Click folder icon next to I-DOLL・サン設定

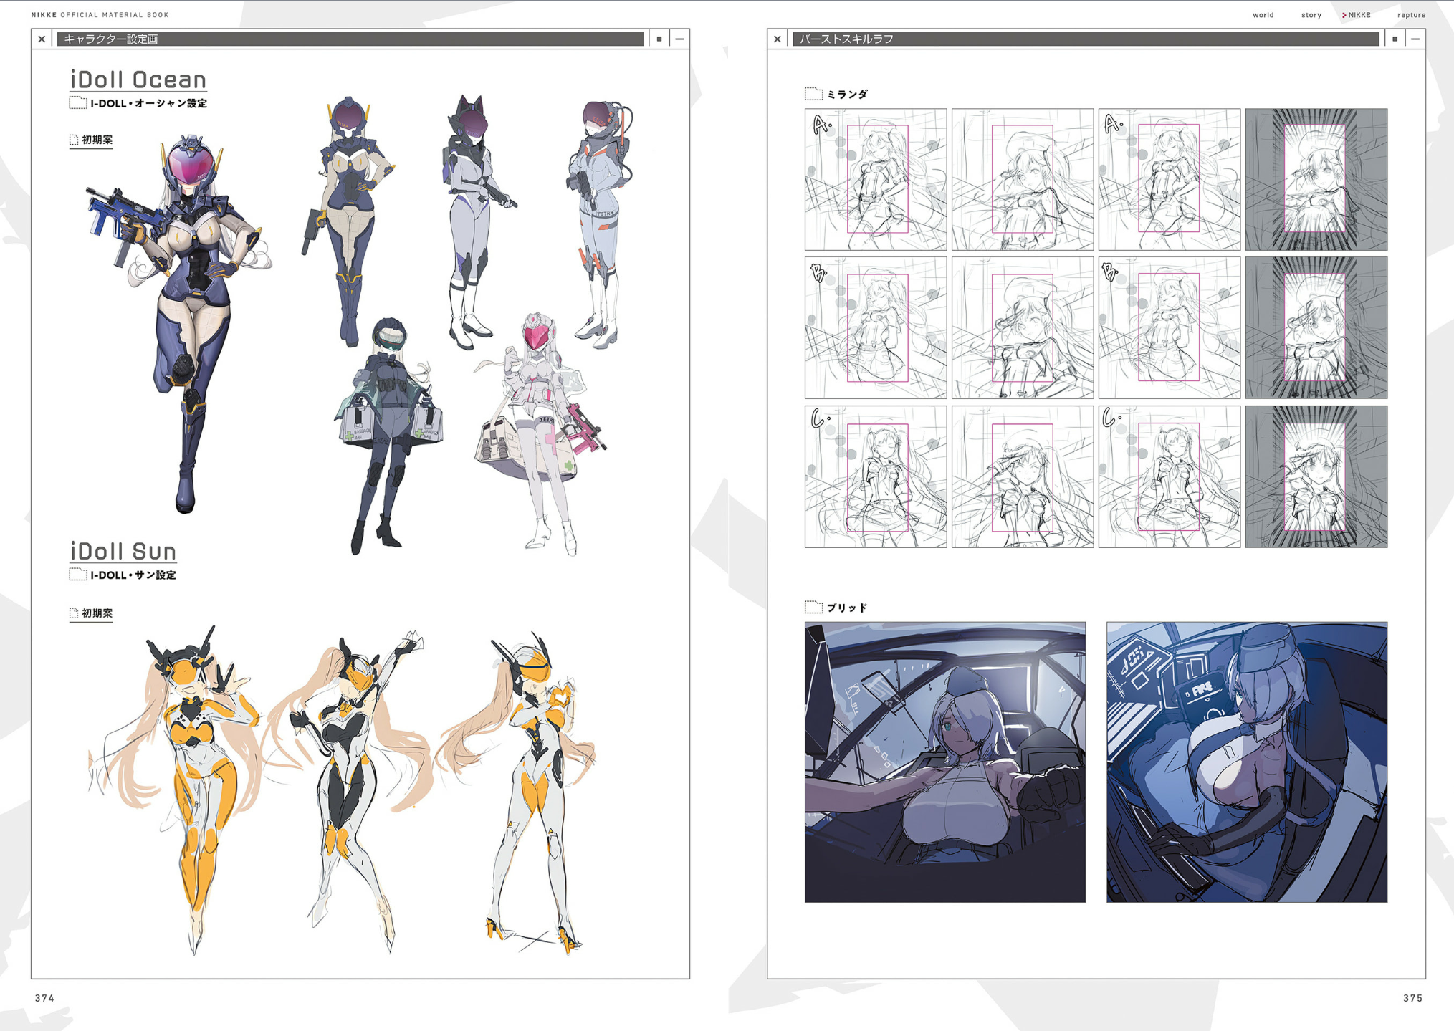coord(77,575)
